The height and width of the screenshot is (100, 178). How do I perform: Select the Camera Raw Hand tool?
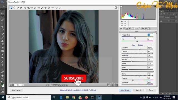pos(14,7)
